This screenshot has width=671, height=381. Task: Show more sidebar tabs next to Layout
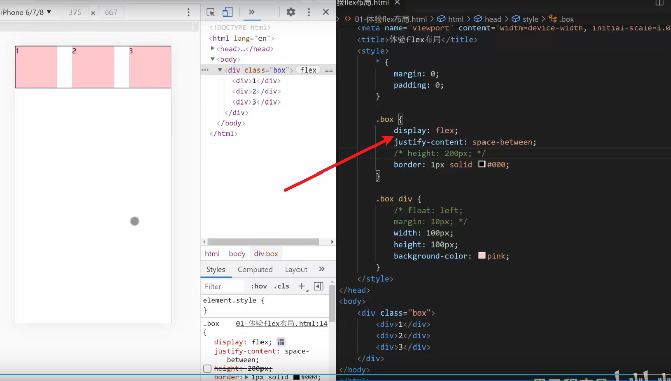[322, 269]
